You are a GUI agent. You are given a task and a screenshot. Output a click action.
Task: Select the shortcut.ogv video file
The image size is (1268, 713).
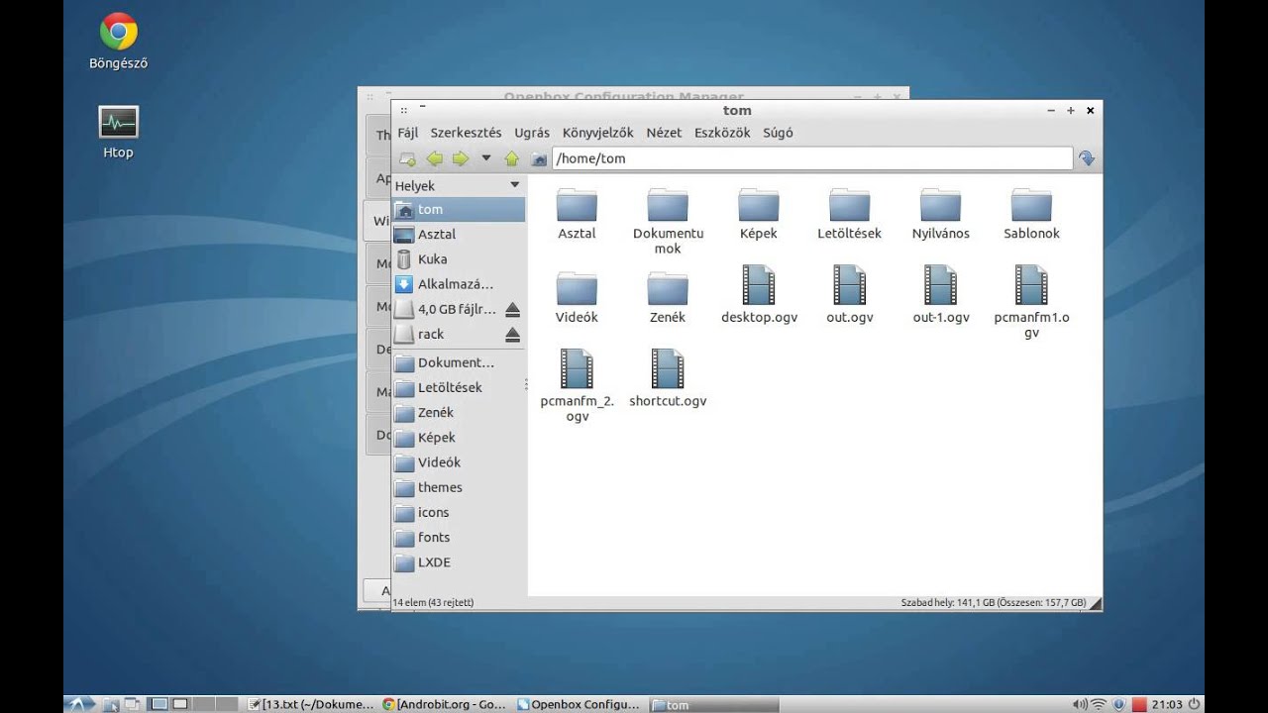(x=668, y=368)
